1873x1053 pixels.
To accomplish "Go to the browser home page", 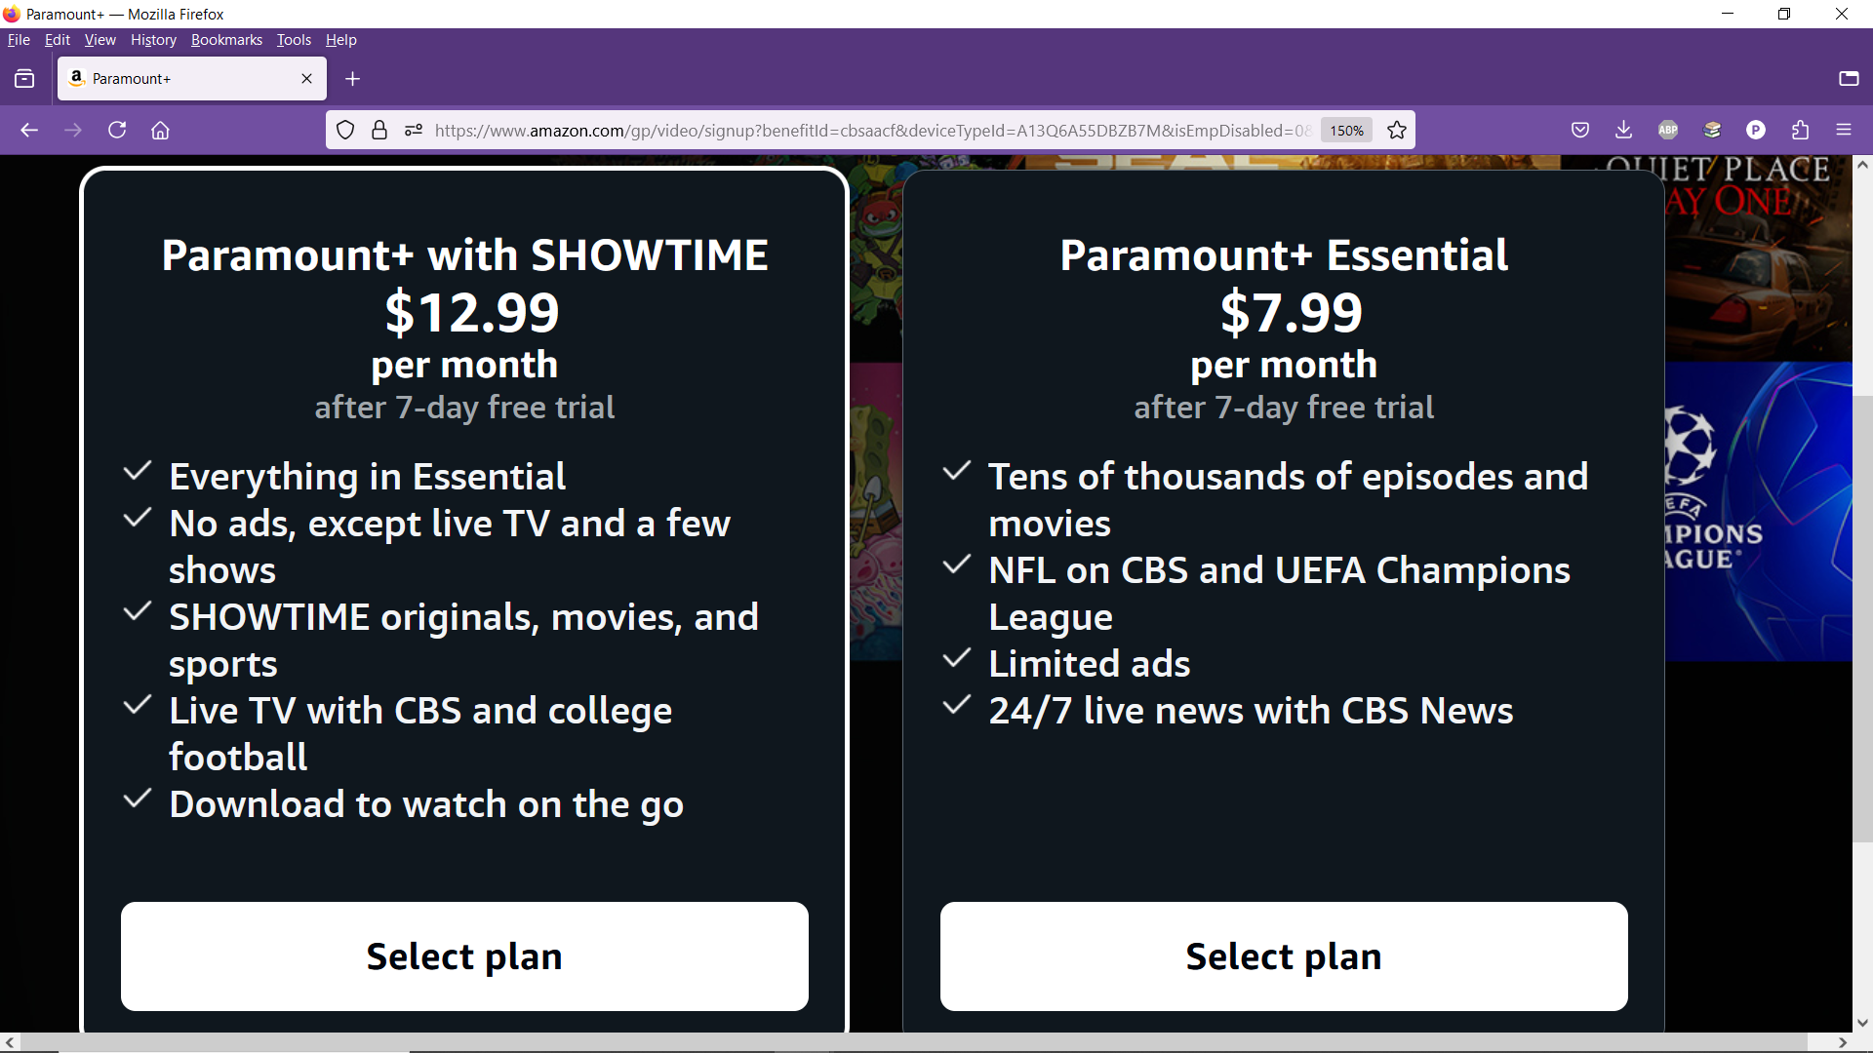I will (x=160, y=130).
